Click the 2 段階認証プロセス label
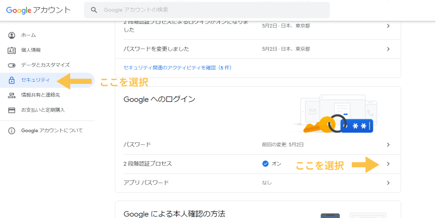This screenshot has height=218, width=436. pyautogui.click(x=148, y=164)
